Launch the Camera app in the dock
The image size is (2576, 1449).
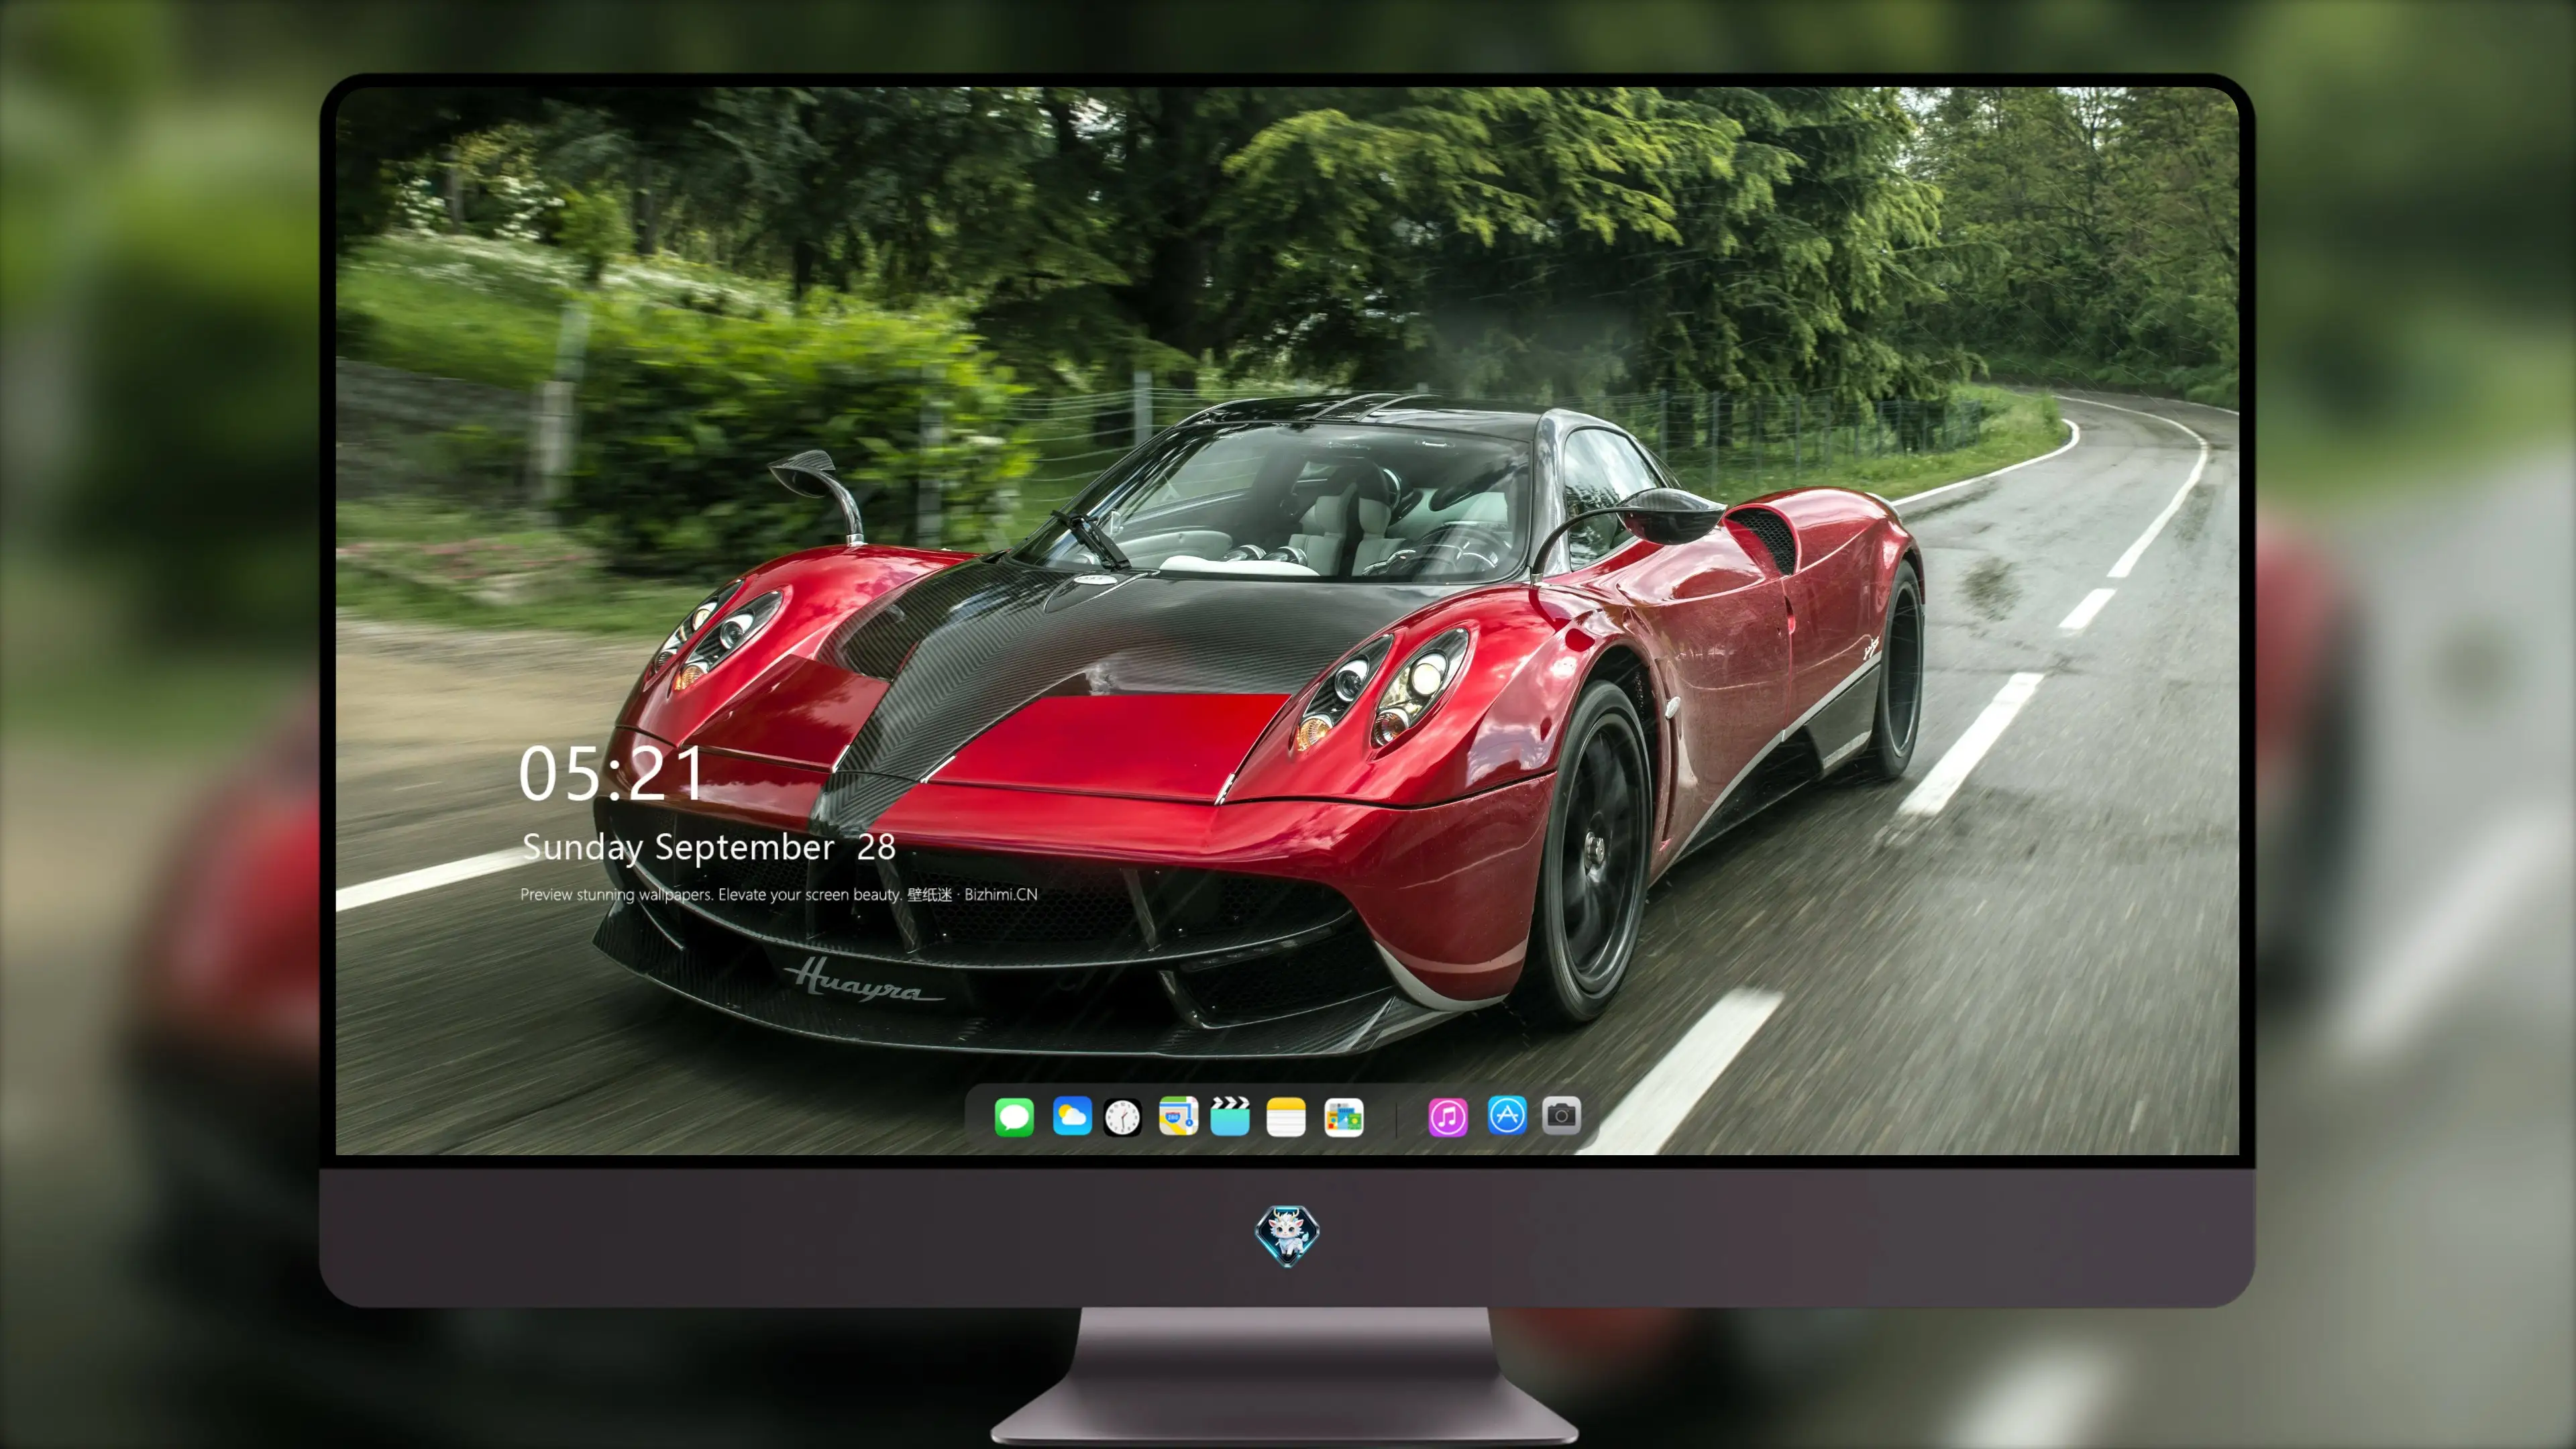(1561, 1116)
